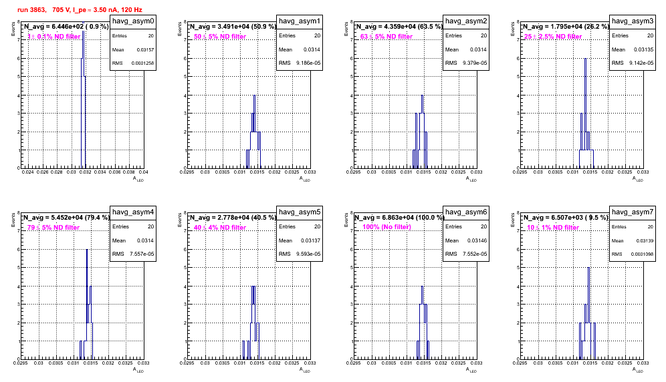666x382 pixels.
Task: Click the 100% (No filter) label
Action: pos(387,227)
